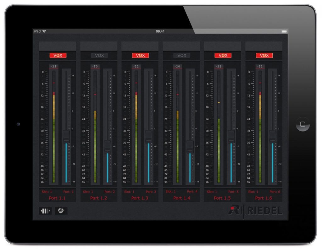Tap the battery indicator icon
The height and width of the screenshot is (249, 322).
284,31
